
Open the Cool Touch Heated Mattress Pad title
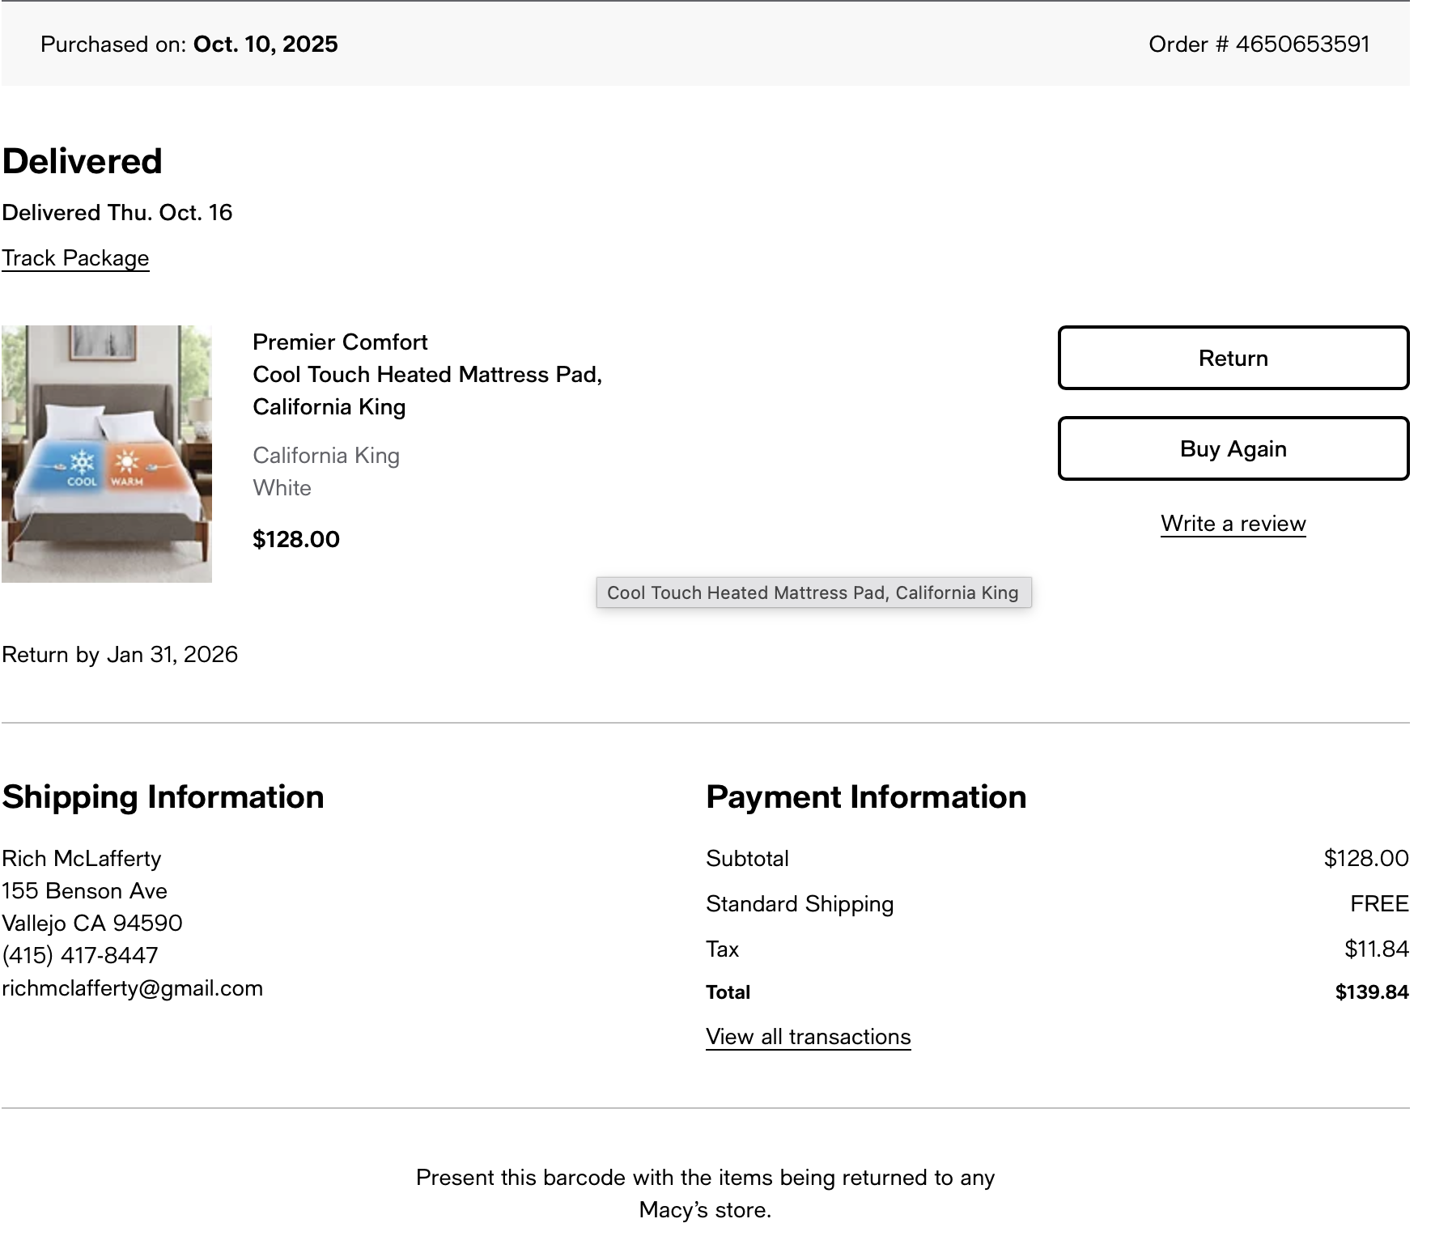click(x=427, y=391)
